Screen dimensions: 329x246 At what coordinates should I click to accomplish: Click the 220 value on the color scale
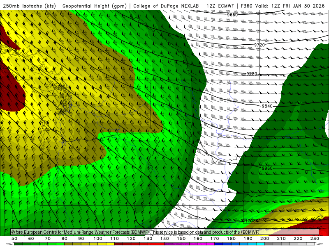(x=298, y=239)
